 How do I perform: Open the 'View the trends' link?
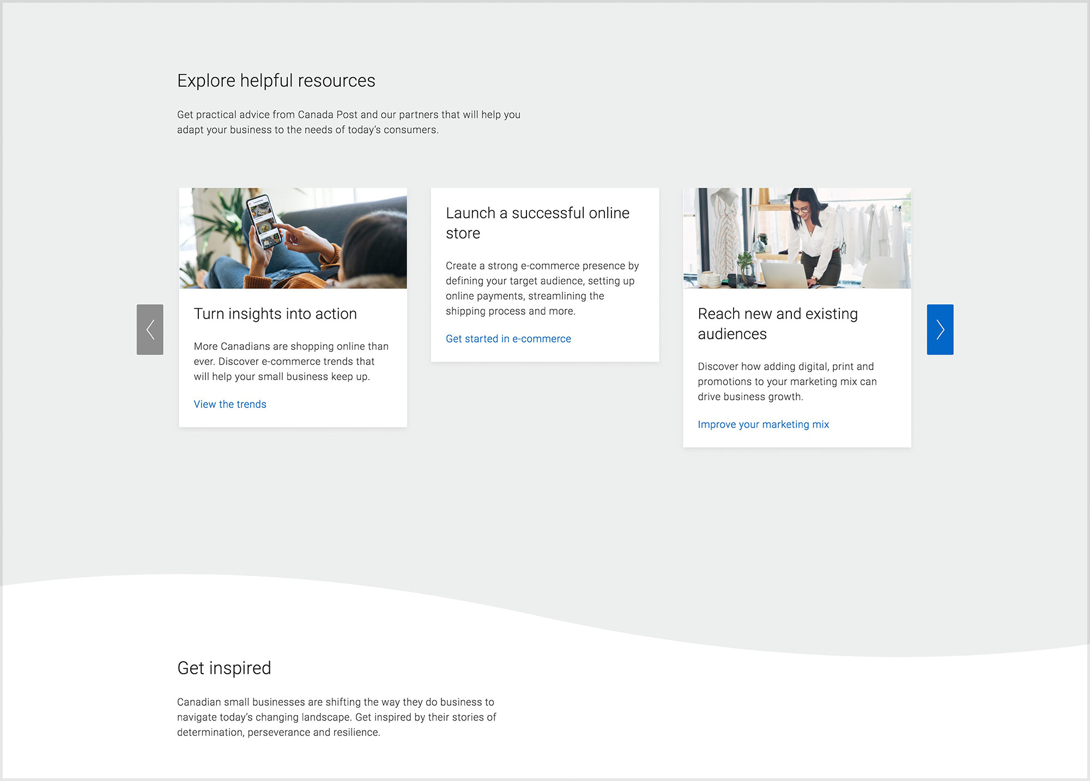click(230, 404)
